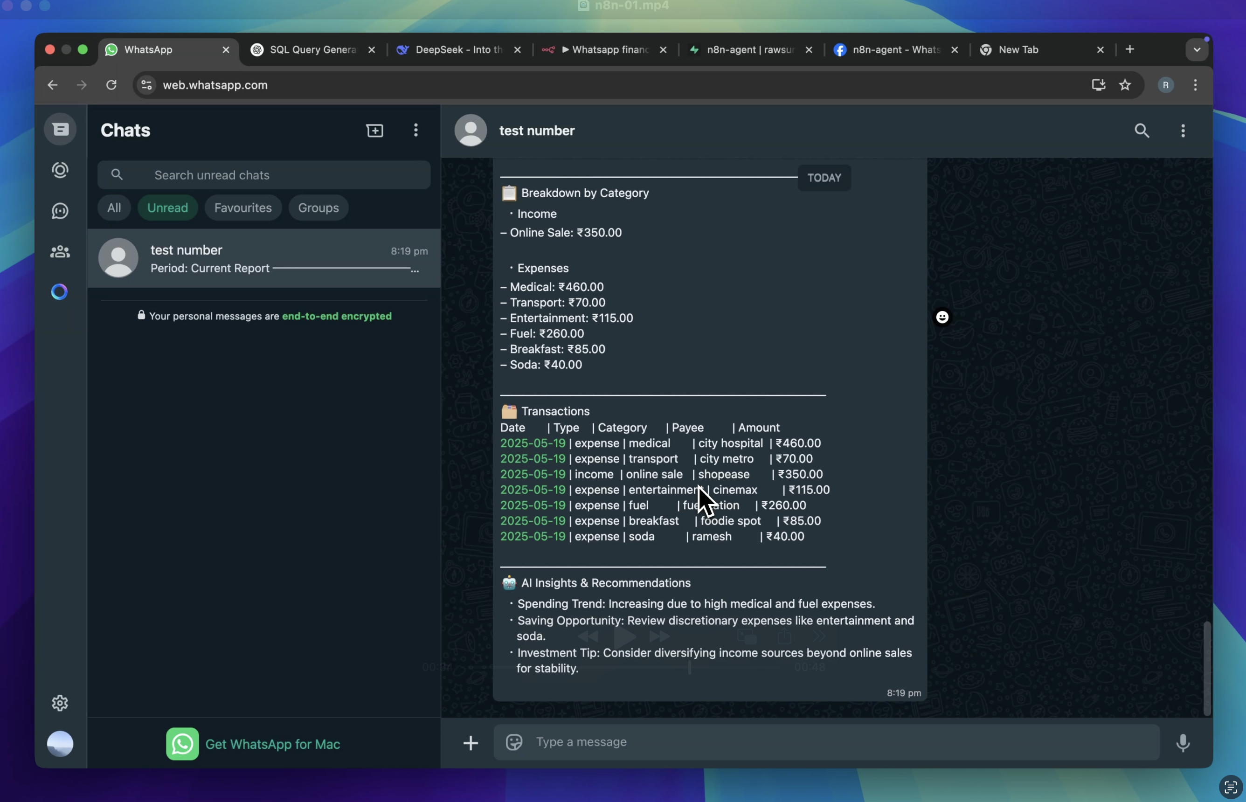This screenshot has width=1246, height=802.
Task: Open the Chats panel menu dots
Action: click(415, 130)
